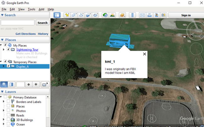Add a placemark with the pushpin tool
The image size is (204, 127).
click(x=67, y=15)
